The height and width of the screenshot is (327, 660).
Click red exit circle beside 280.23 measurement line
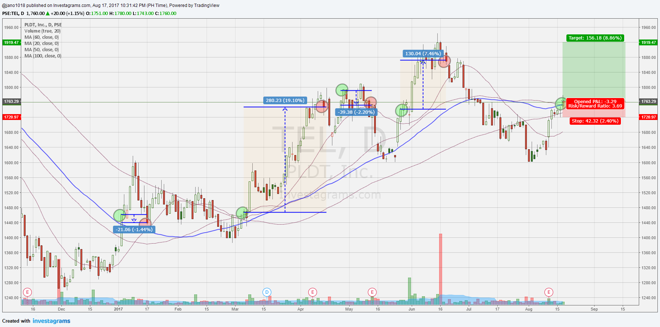[322, 106]
